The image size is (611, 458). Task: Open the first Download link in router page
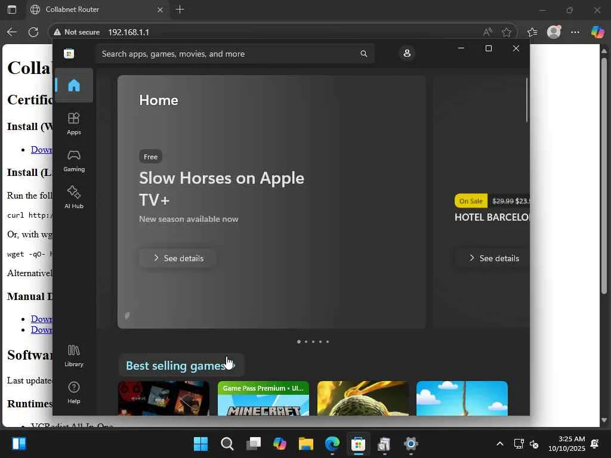coord(42,150)
